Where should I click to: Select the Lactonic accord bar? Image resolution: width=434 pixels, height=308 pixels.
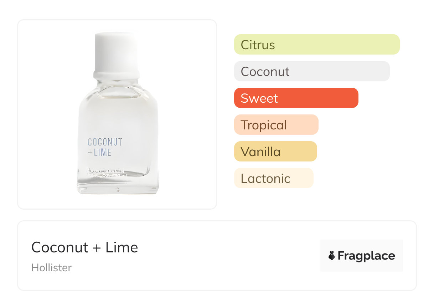coord(273,178)
